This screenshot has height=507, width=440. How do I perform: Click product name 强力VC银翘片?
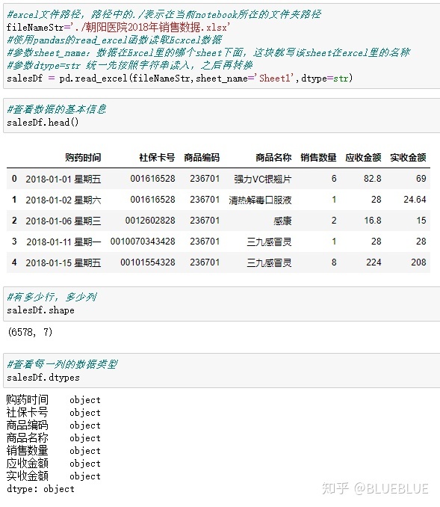(263, 179)
